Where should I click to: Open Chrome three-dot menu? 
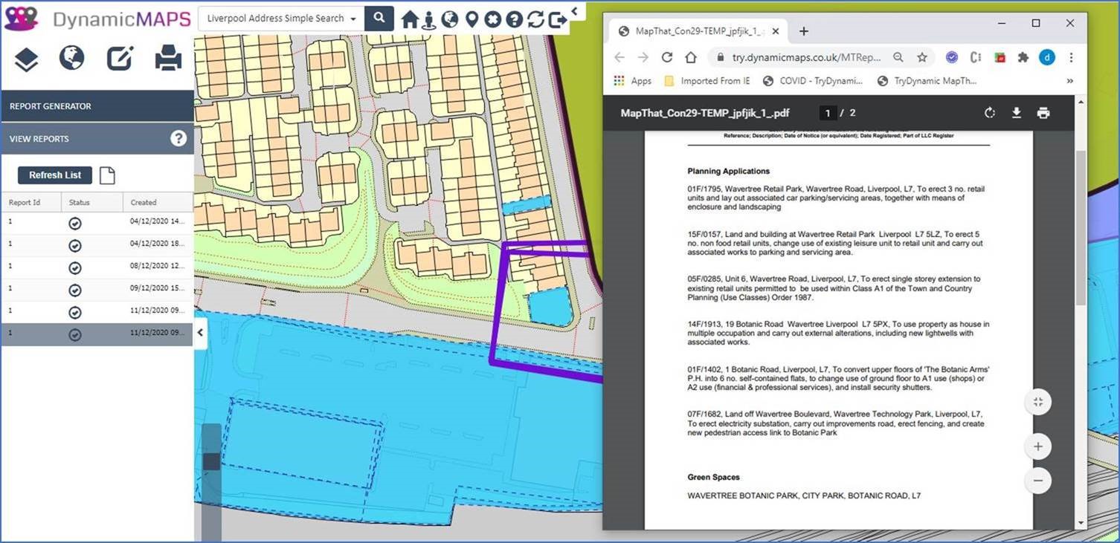tap(1071, 57)
